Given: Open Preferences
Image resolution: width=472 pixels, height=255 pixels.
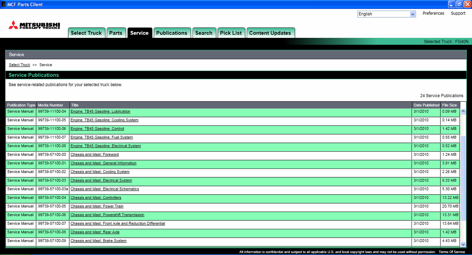Looking at the screenshot, I should coord(433,13).
